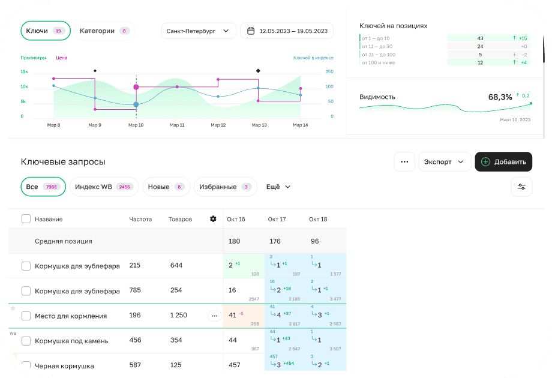Sort by the Частота column header
The image size is (552, 378).
pos(140,219)
